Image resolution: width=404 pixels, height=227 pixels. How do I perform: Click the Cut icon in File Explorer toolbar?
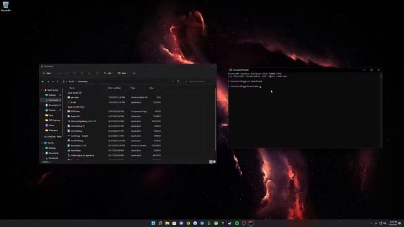[x=59, y=73]
